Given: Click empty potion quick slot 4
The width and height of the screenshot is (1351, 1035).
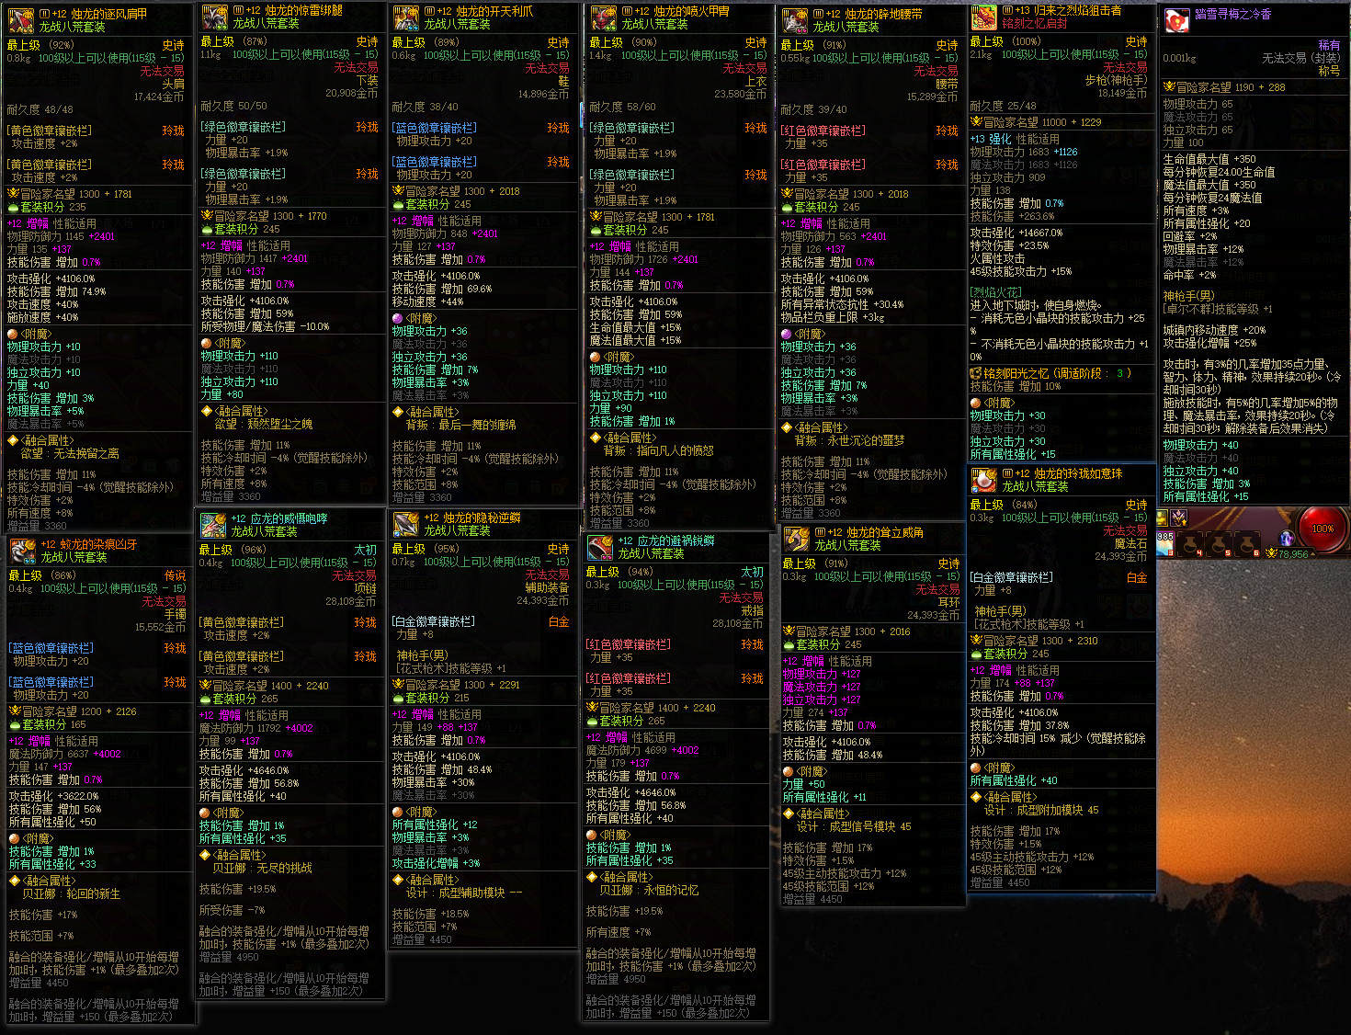Looking at the screenshot, I should point(1190,544).
